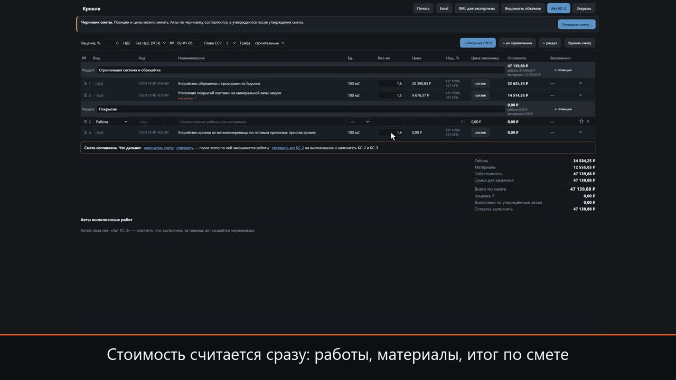This screenshot has width=676, height=380.
Task: Export the estimate via Excel button
Action: (444, 8)
